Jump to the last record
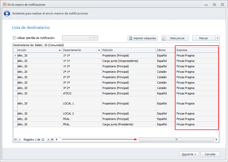 pyautogui.click(x=52, y=140)
